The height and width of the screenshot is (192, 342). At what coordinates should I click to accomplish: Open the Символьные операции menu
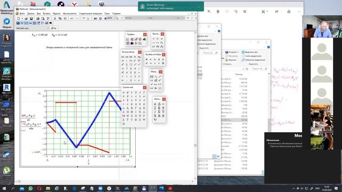(90, 13)
